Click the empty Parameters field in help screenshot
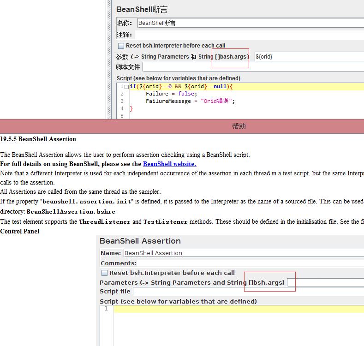The image size is (364, 346). coord(325,282)
